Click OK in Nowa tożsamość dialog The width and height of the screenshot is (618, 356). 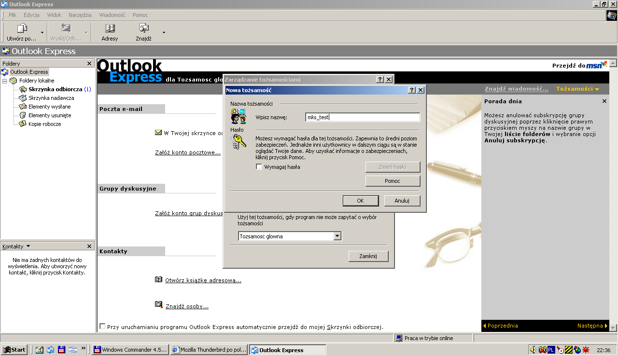coord(360,201)
